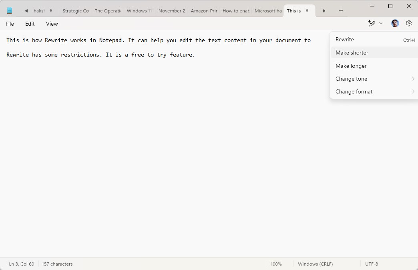Switch to the November 2 tab

(x=172, y=11)
